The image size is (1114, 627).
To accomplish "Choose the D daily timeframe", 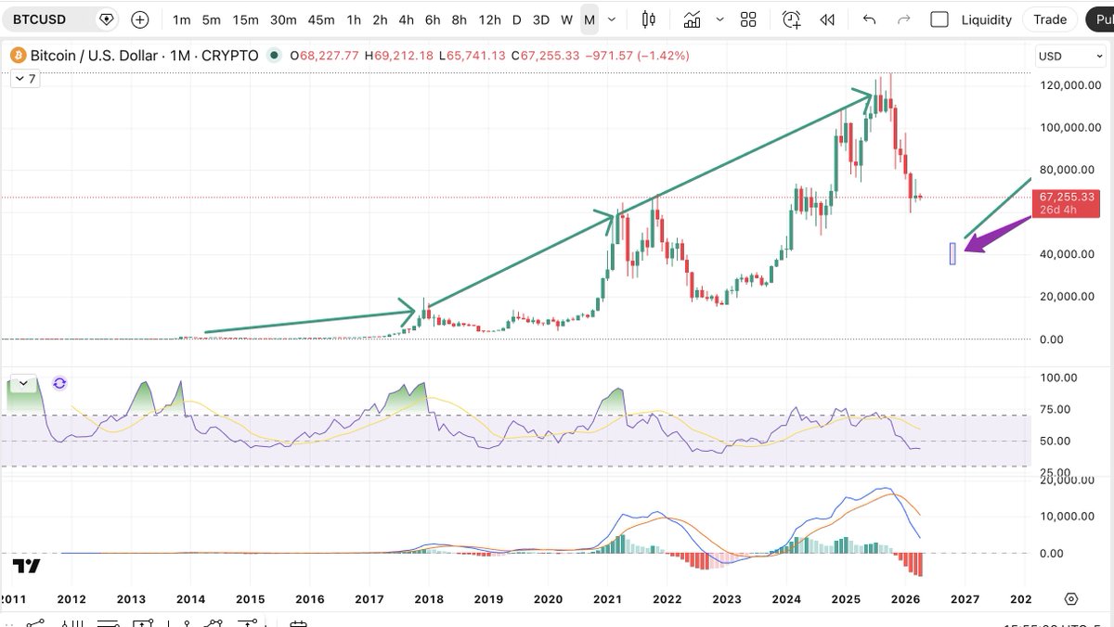I will 517,19.
